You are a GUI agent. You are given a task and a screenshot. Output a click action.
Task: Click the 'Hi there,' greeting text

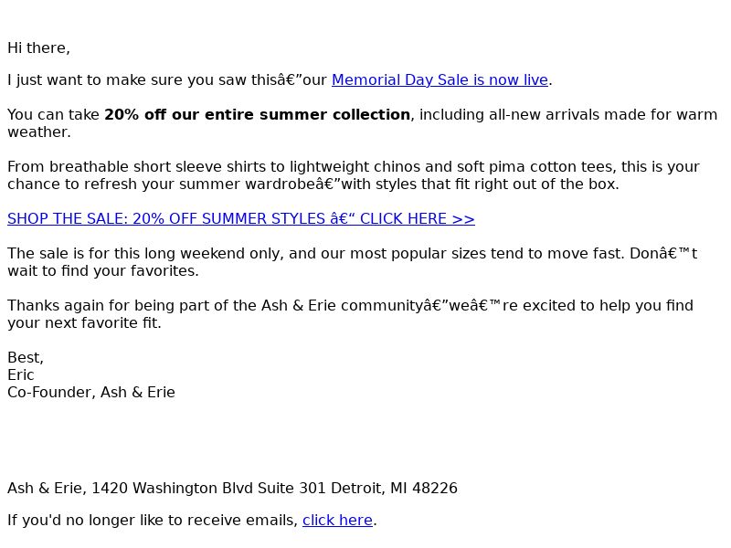point(38,48)
